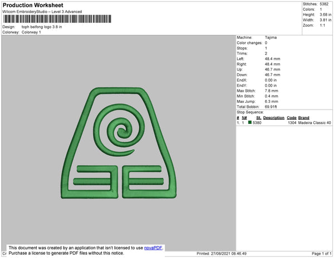334x258 pixels.
Task: Select the Down value 46.7 mm
Action: 272,75
